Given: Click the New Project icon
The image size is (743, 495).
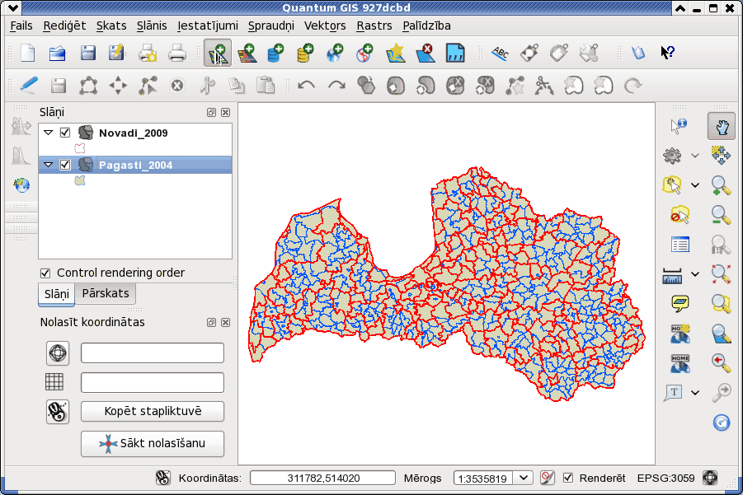Looking at the screenshot, I should coord(28,53).
